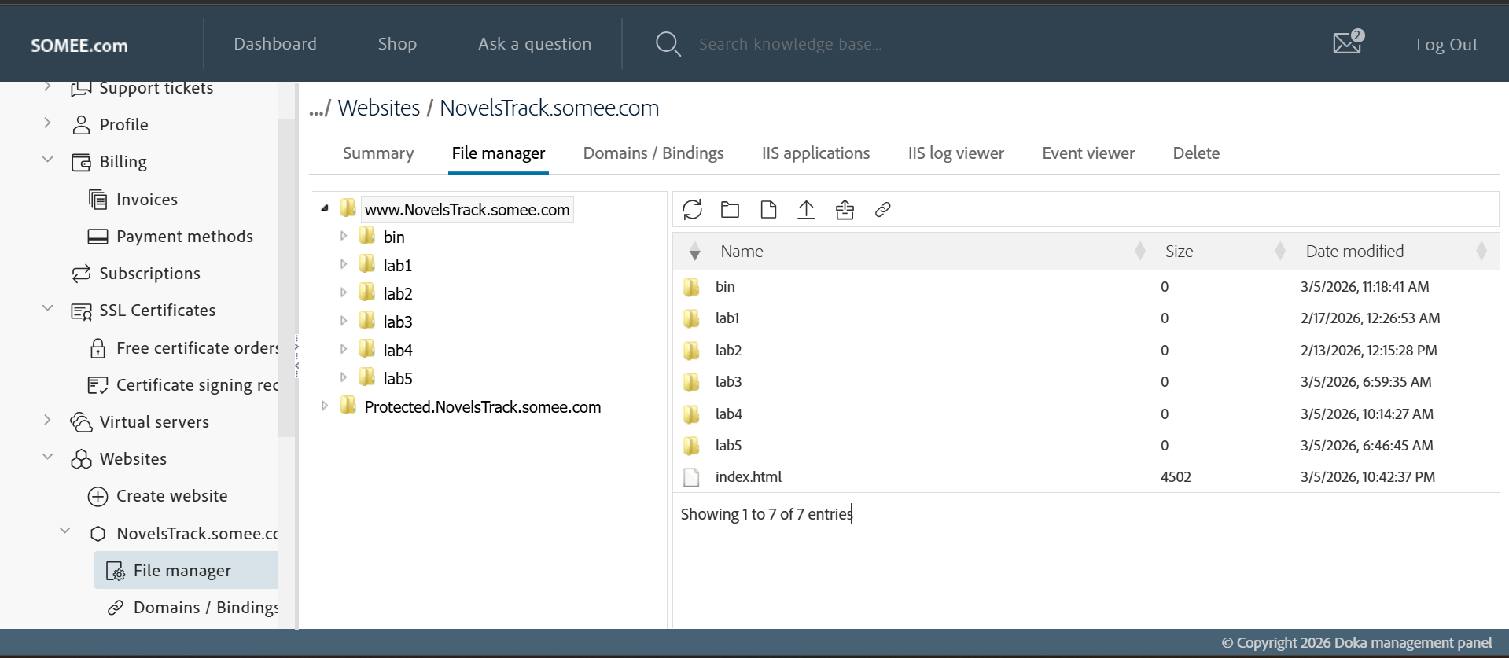Image resolution: width=1509 pixels, height=658 pixels.
Task: Click the Search knowledge base field
Action: click(790, 44)
